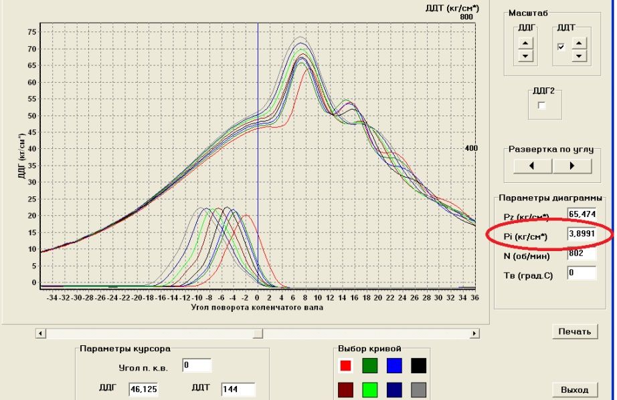
Task: Enable the ДДГ2 checkbox
Action: coord(542,106)
